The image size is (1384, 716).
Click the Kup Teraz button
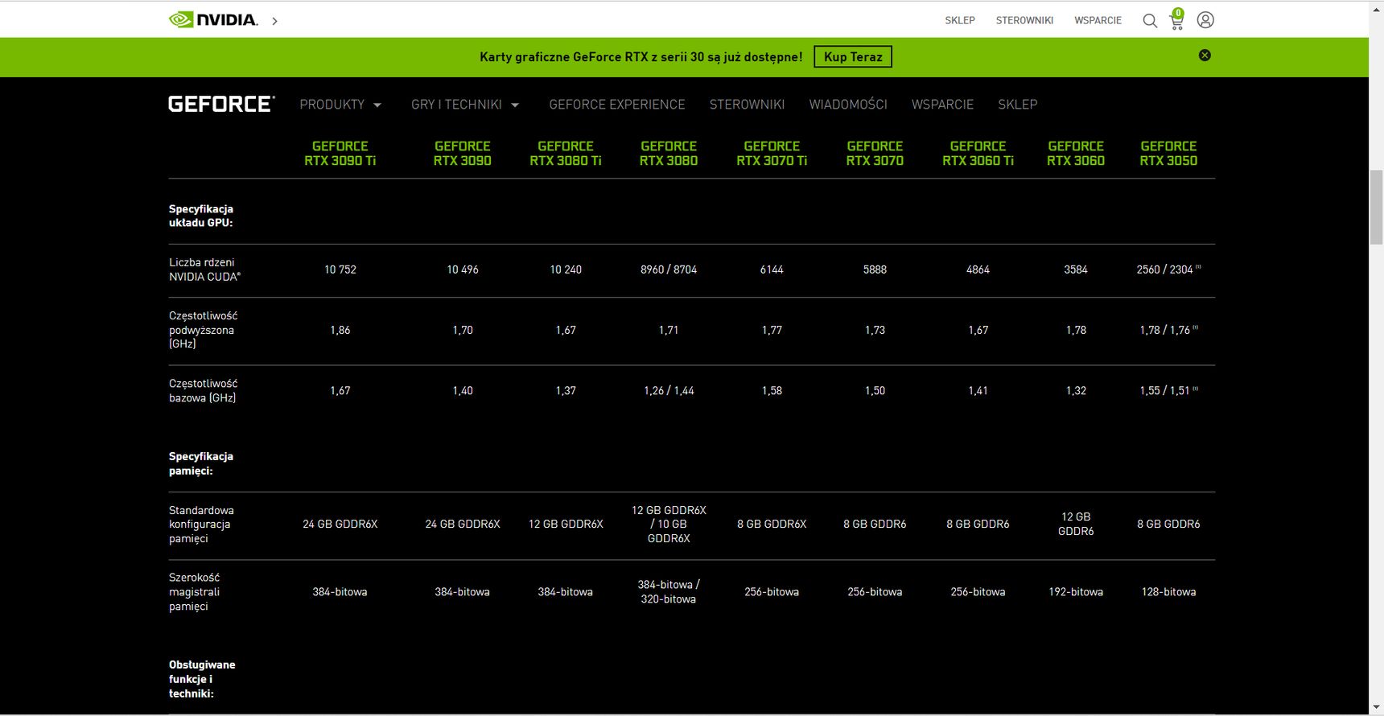(x=853, y=56)
